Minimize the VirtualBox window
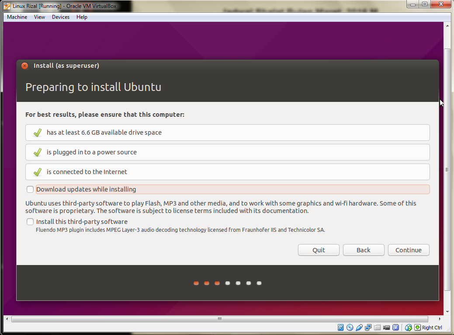This screenshot has height=335, width=454. (x=413, y=4)
